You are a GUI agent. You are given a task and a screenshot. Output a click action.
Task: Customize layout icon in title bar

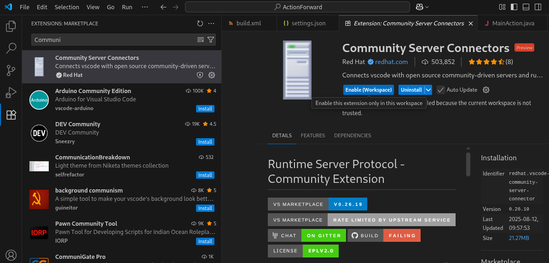point(502,7)
